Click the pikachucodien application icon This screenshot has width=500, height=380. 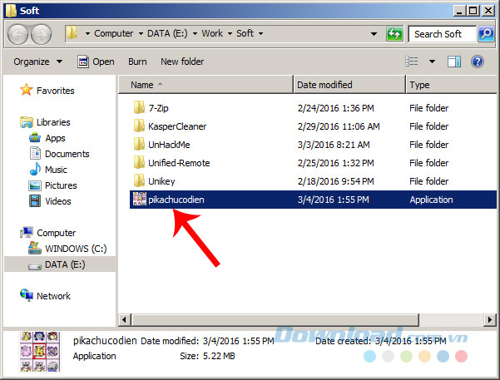coord(139,200)
